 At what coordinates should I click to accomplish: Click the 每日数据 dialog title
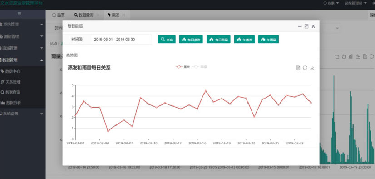[x=75, y=26]
